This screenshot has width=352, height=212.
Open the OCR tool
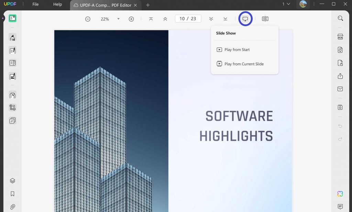point(340,36)
